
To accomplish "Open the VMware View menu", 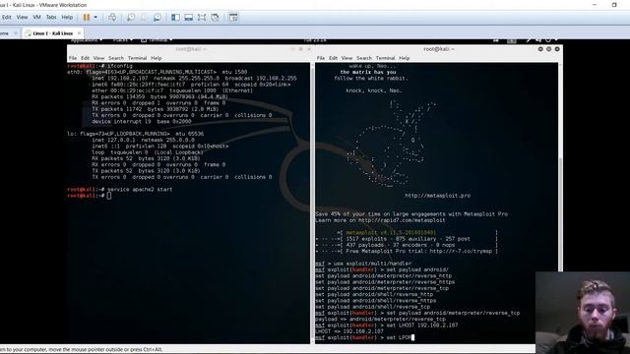I will pos(22,18).
